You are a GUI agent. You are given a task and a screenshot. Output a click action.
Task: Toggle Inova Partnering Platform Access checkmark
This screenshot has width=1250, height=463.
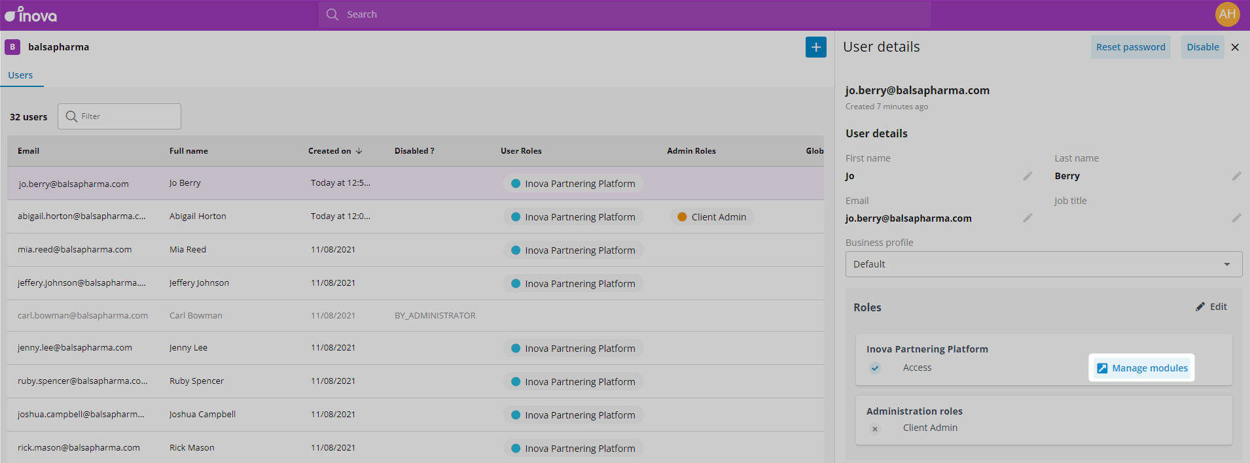(875, 368)
